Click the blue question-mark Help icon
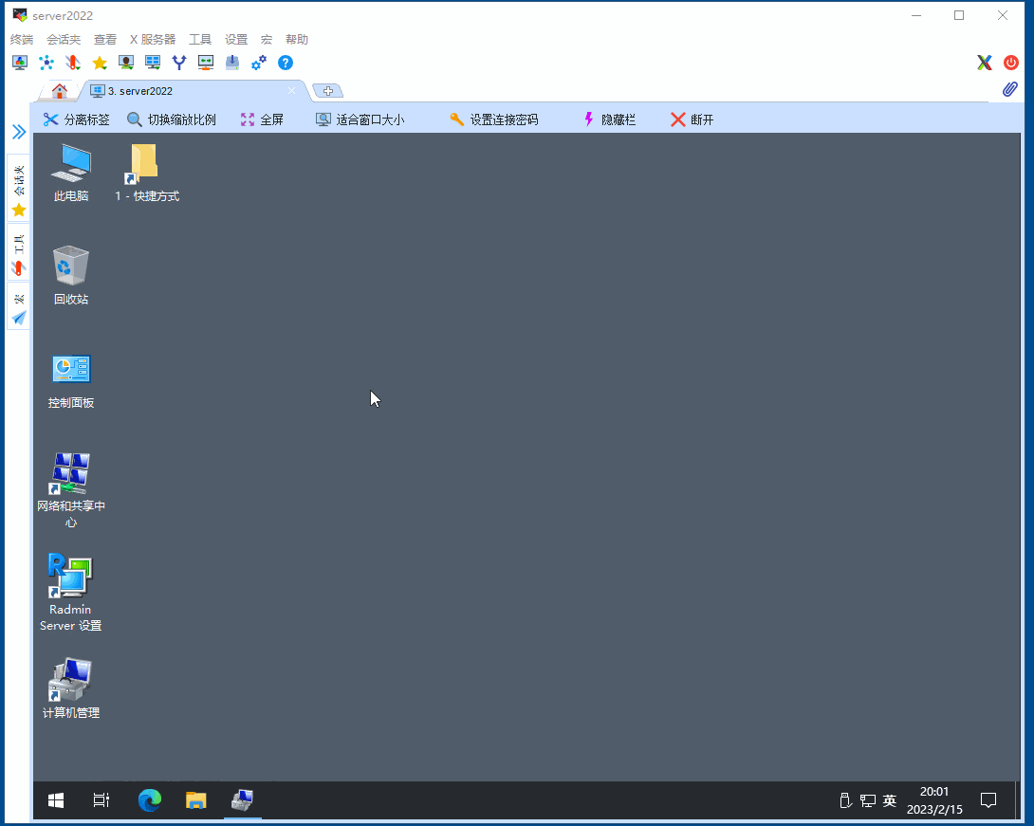 pos(286,63)
